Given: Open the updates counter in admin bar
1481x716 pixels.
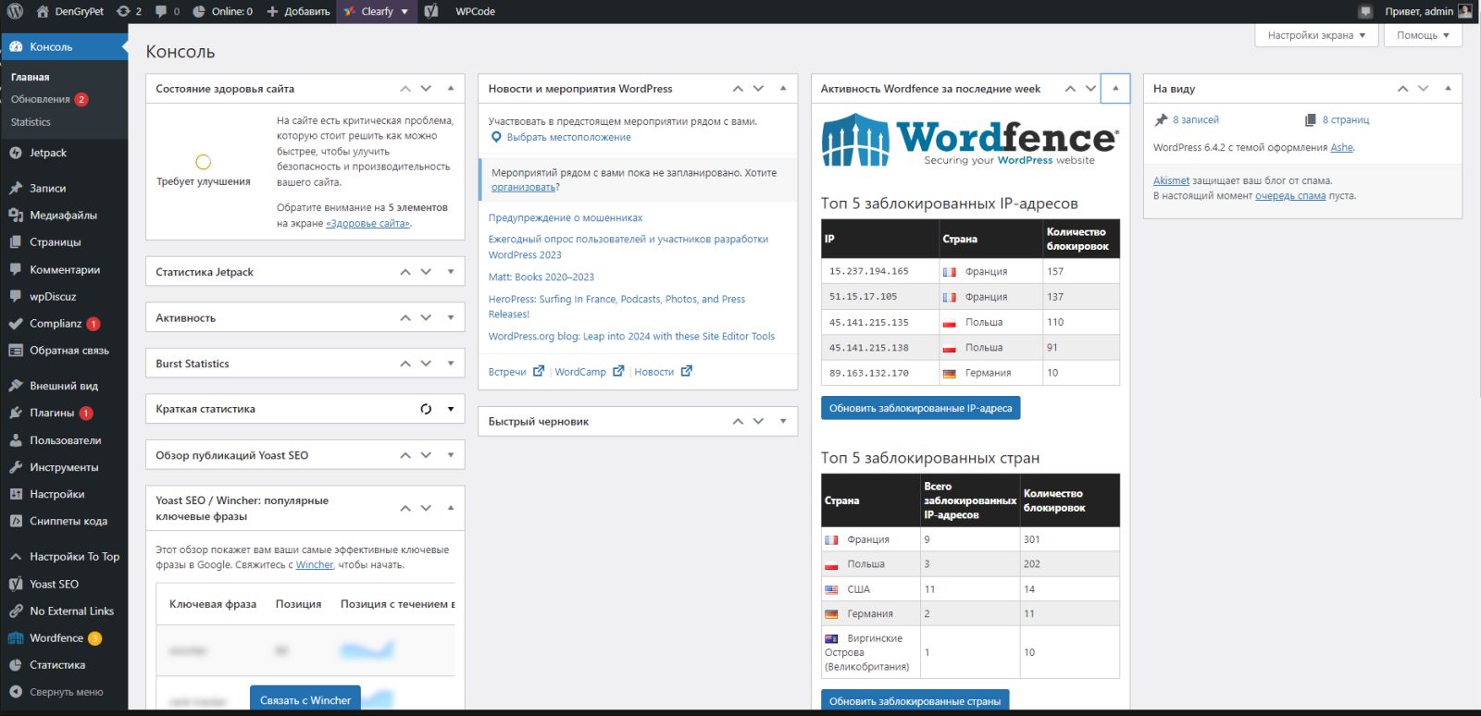Looking at the screenshot, I should pyautogui.click(x=129, y=11).
